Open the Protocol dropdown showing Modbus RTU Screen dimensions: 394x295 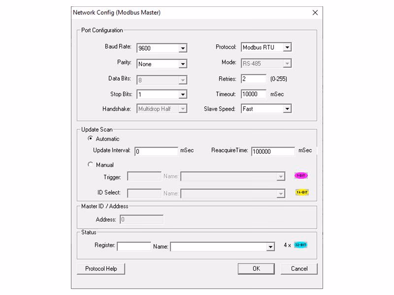pos(287,48)
